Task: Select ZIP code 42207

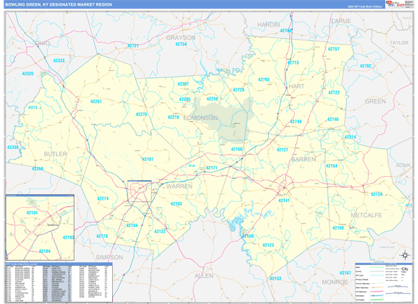Action: (183, 84)
